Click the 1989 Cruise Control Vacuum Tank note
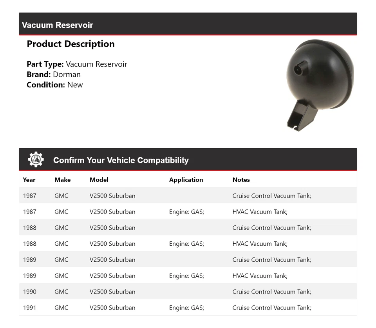 [x=271, y=260]
